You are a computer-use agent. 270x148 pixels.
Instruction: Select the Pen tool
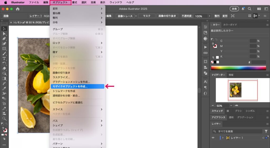point(4,39)
